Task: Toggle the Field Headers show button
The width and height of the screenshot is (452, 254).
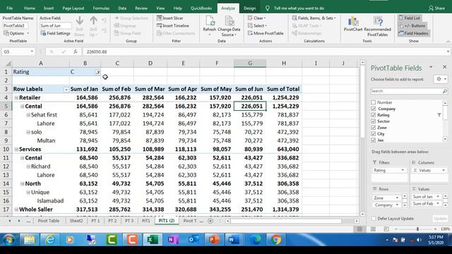Action: (x=413, y=33)
